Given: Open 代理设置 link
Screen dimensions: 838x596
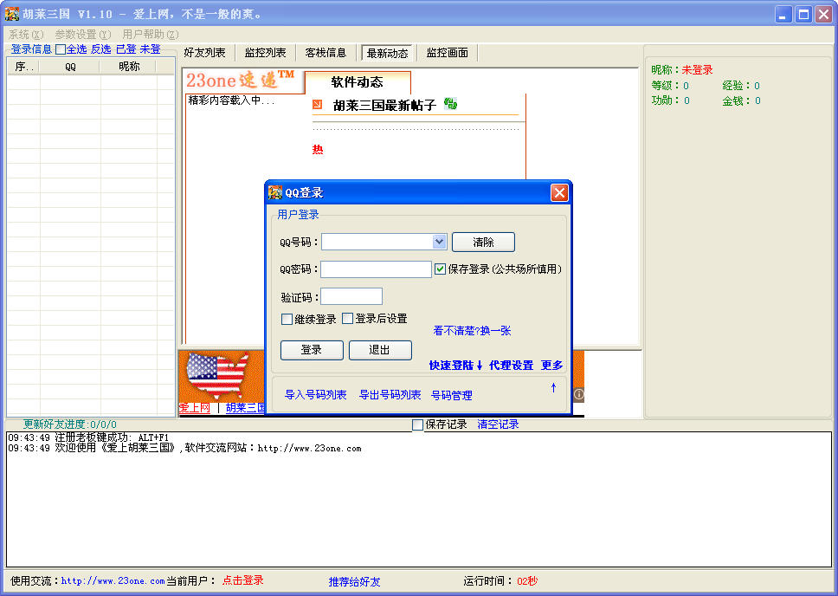Looking at the screenshot, I should coord(511,366).
